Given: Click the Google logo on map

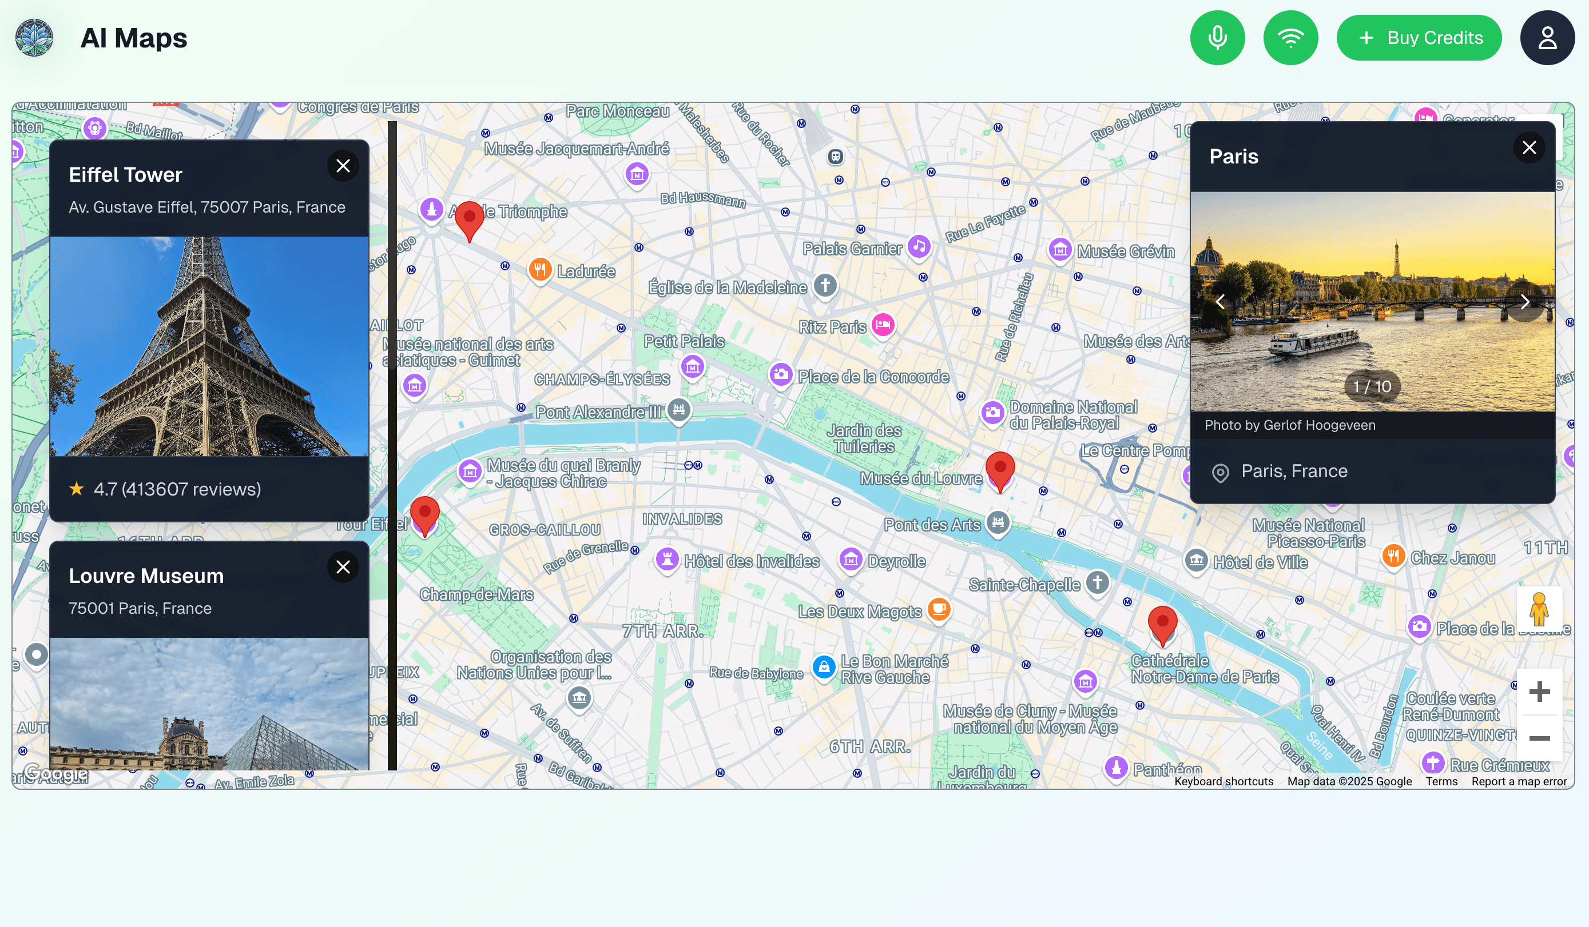Looking at the screenshot, I should pyautogui.click(x=56, y=772).
